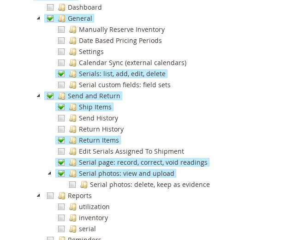The image size is (286, 240).
Task: Tick the serial report checkbox
Action: click(x=61, y=229)
